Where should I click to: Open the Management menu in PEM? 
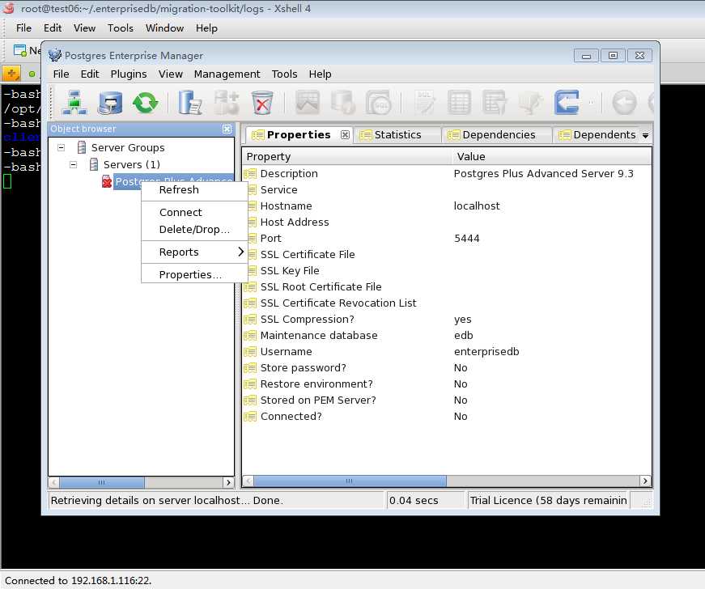pyautogui.click(x=227, y=74)
